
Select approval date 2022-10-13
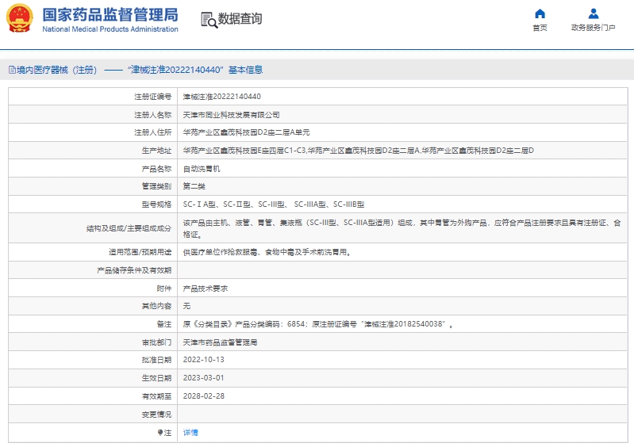coord(203,359)
